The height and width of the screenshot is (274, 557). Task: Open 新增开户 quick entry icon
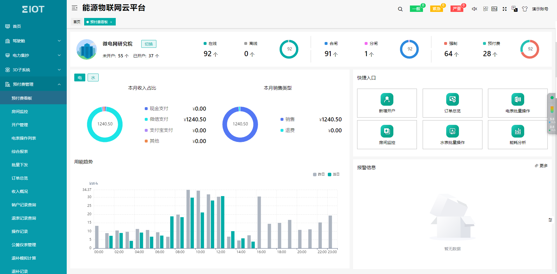(387, 99)
